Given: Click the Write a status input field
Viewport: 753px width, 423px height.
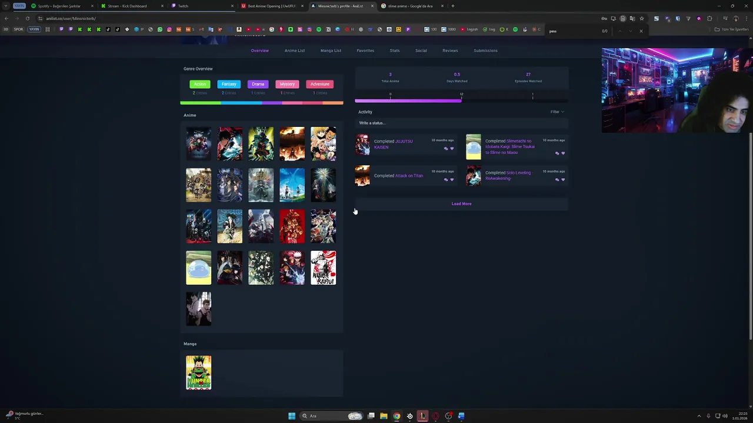Looking at the screenshot, I should [x=462, y=123].
